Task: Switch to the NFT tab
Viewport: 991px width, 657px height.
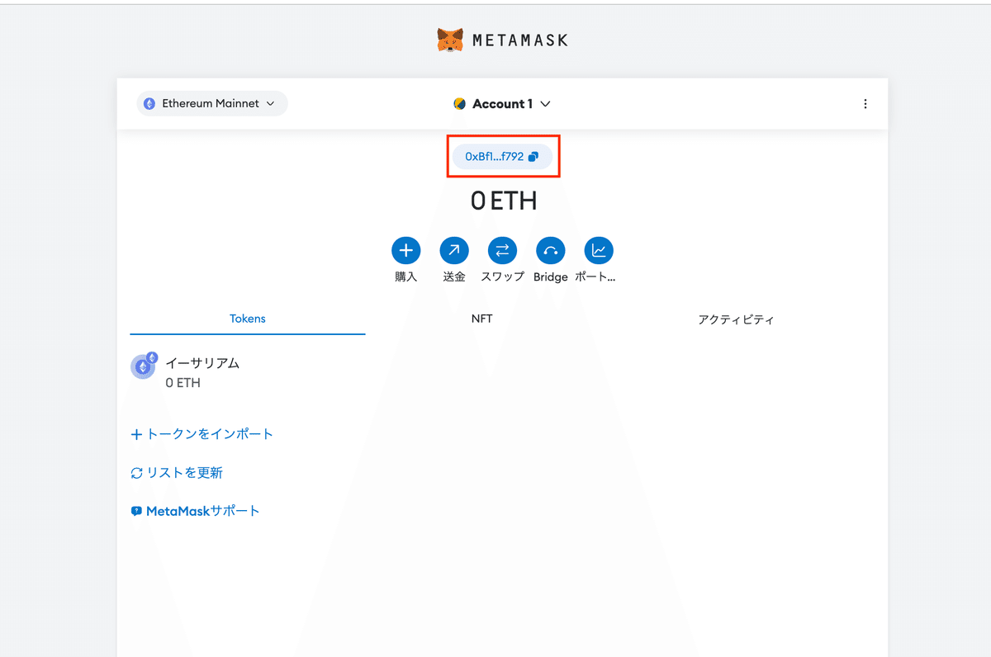Action: click(482, 319)
